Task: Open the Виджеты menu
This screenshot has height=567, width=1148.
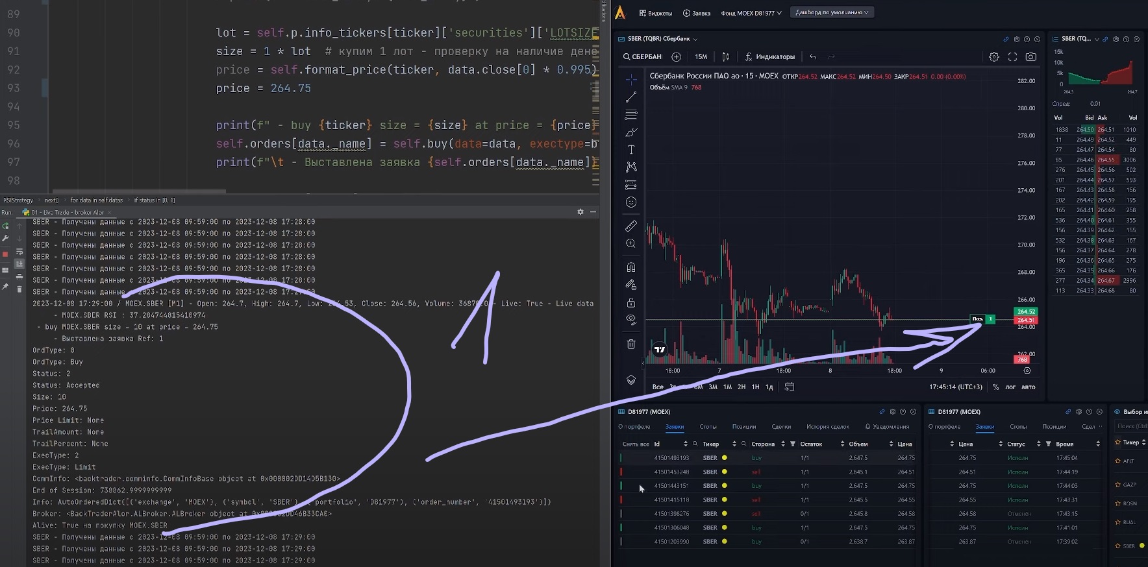Action: tap(656, 13)
